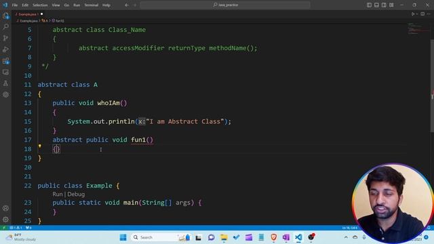The image size is (434, 244).
Task: Open the Task View icon in the taskbar
Action: [x=199, y=237]
